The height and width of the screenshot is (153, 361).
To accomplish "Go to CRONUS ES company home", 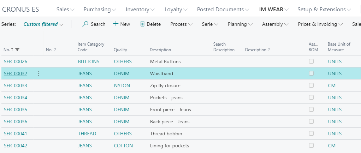I will (x=20, y=10).
